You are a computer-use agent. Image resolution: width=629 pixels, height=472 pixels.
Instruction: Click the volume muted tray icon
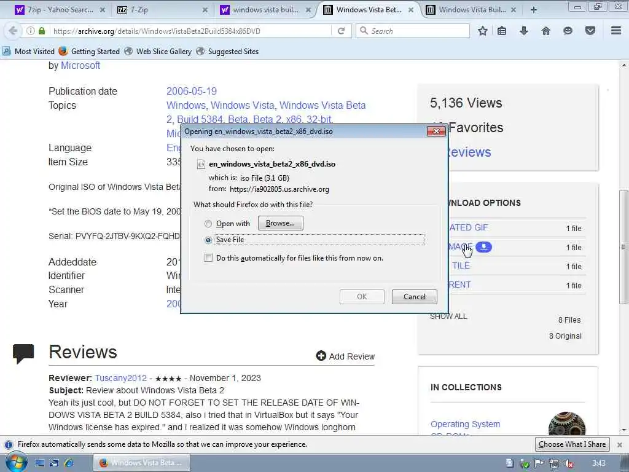[569, 463]
